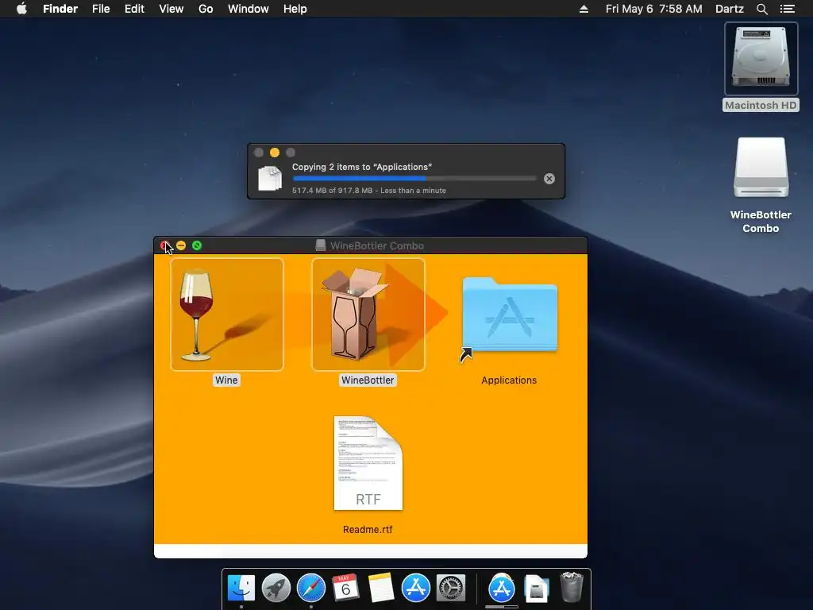Select the Wine app icon

[226, 315]
